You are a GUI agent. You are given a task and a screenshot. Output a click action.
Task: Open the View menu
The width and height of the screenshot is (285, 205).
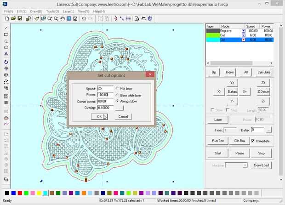tap(84, 11)
